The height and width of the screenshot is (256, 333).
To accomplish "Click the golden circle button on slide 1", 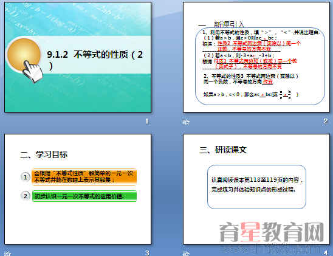I will pyautogui.click(x=23, y=55).
